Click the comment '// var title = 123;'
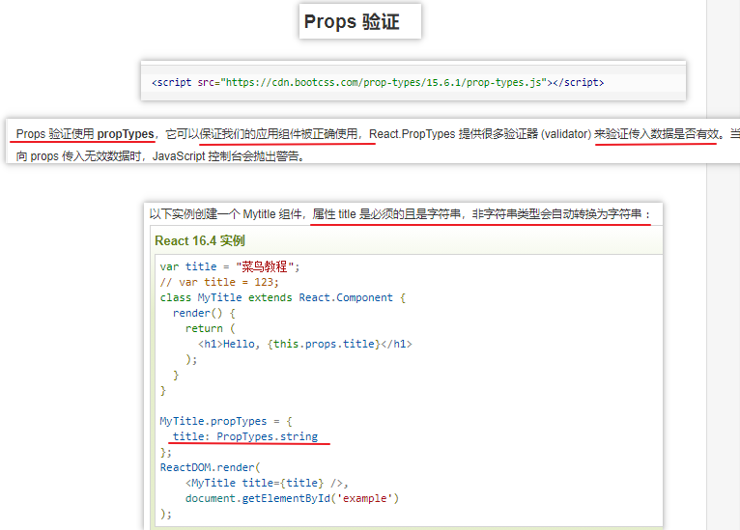 [219, 282]
